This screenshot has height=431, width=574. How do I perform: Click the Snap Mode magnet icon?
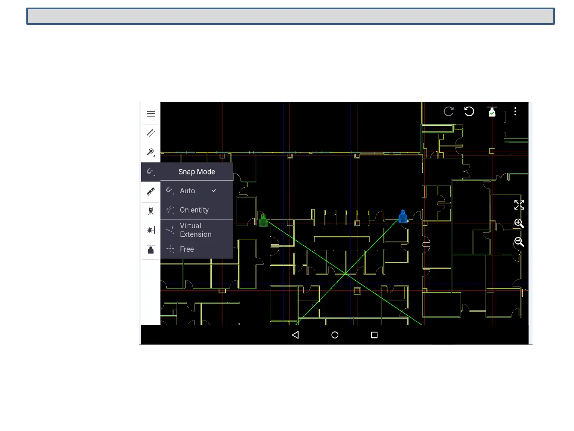point(151,172)
